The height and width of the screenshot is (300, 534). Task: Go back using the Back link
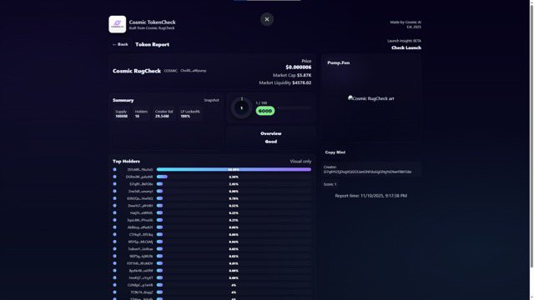tap(120, 44)
